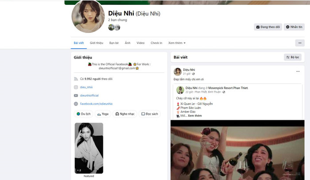Click the second mutual friend avatar
Viewport: 310px width, 180px height.
(x=117, y=27)
